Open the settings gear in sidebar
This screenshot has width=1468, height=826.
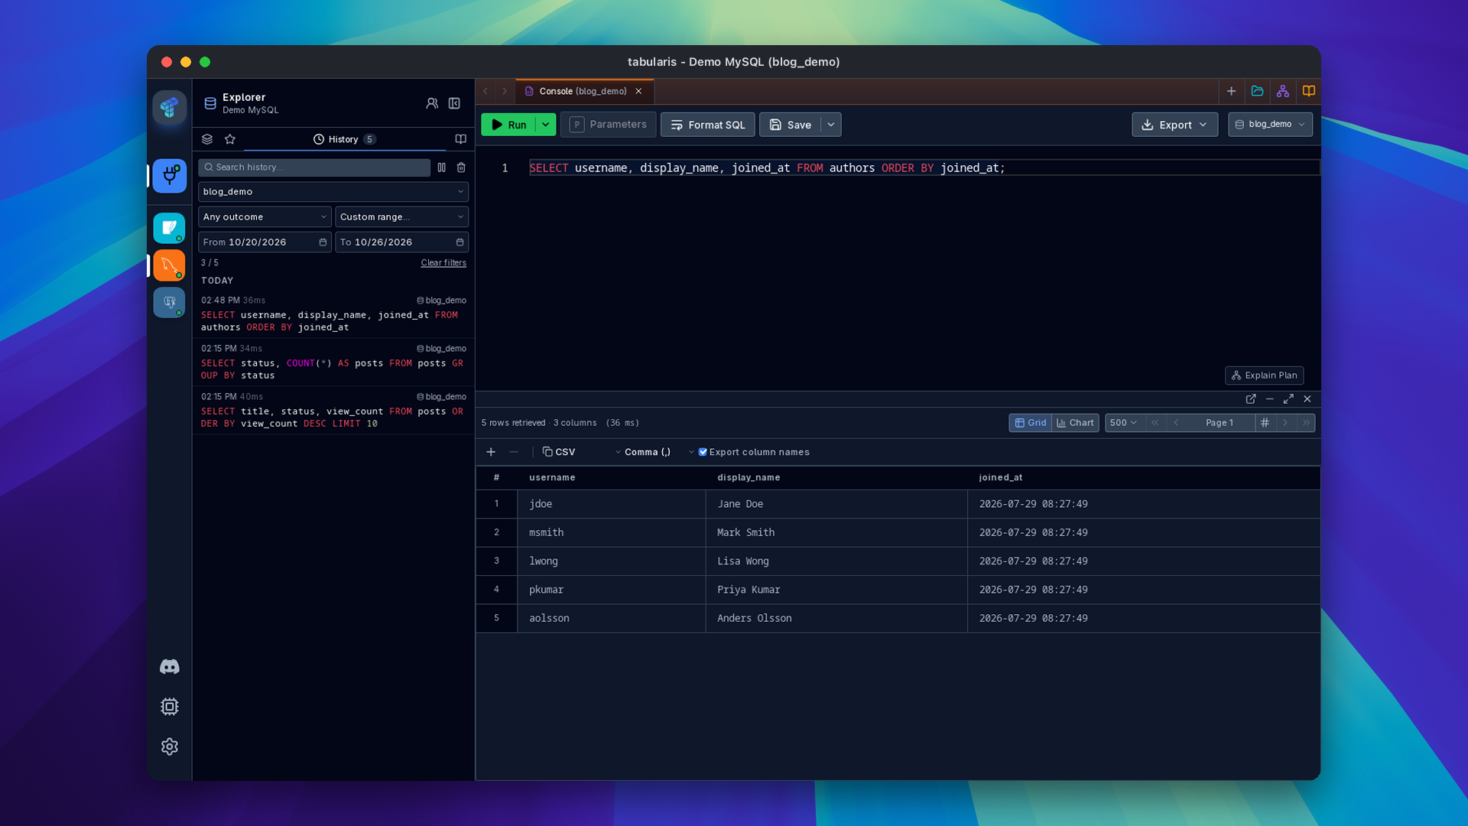tap(169, 746)
